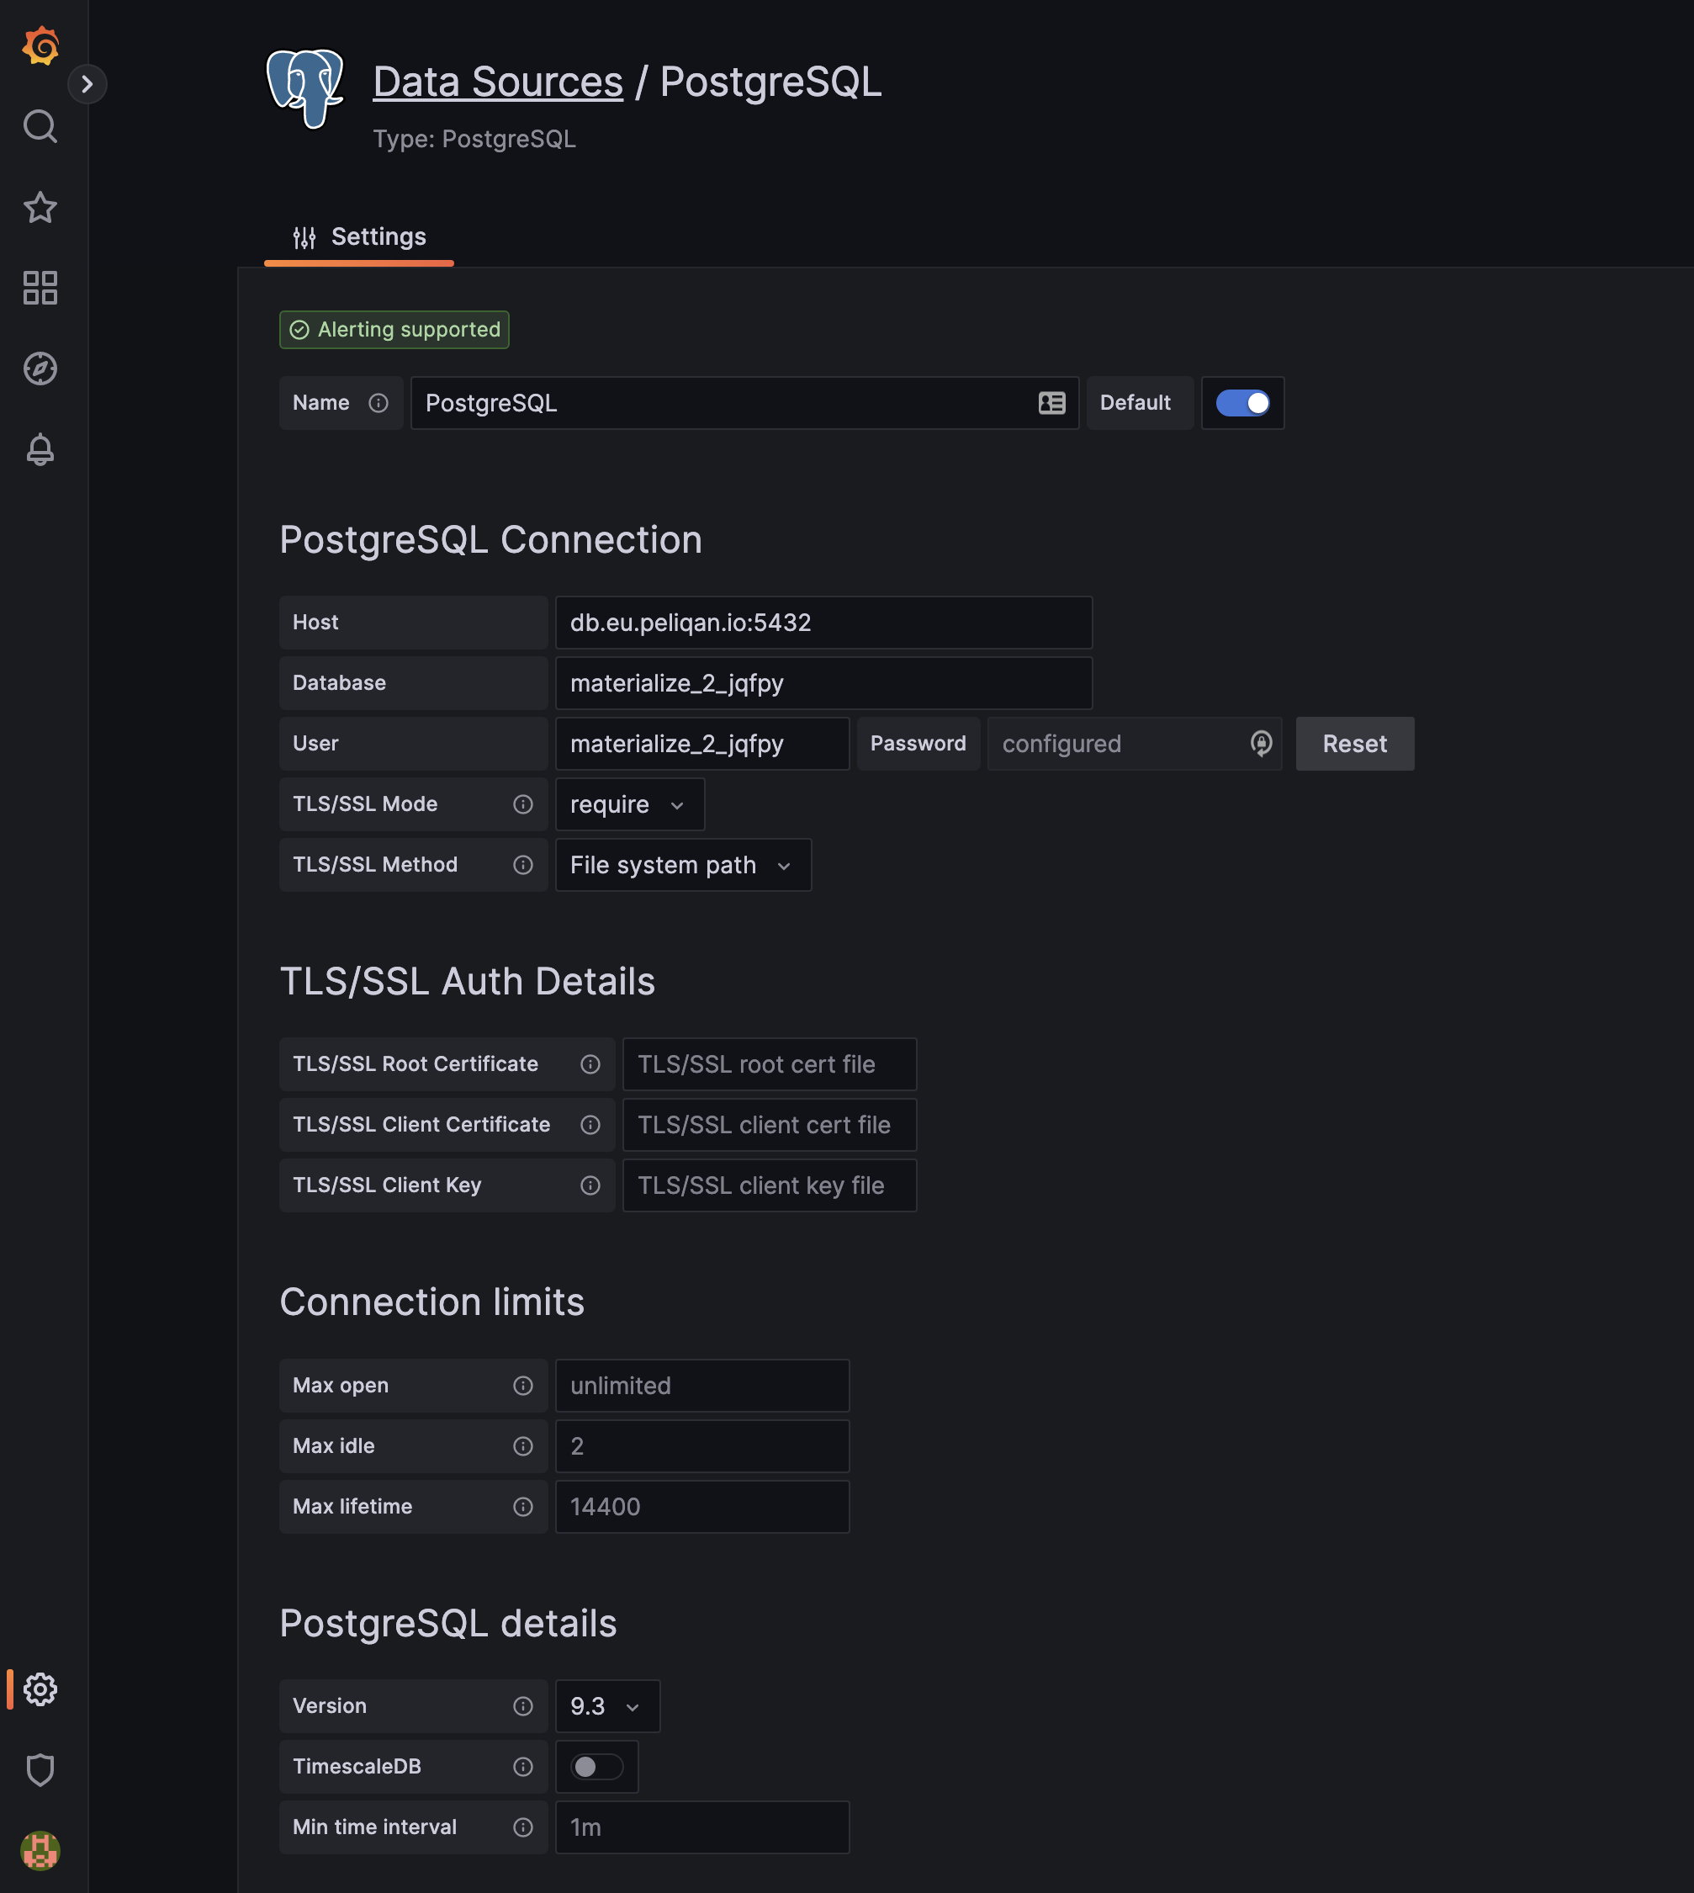Open the TLS/SSL Mode require dropdown
The image size is (1694, 1893).
pos(630,804)
